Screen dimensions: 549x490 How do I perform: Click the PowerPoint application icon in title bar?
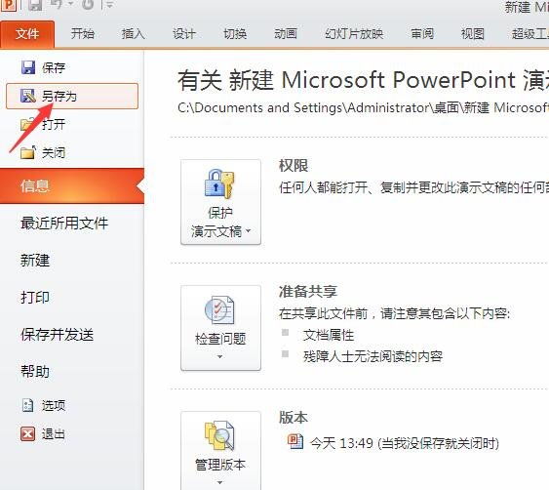(8, 5)
